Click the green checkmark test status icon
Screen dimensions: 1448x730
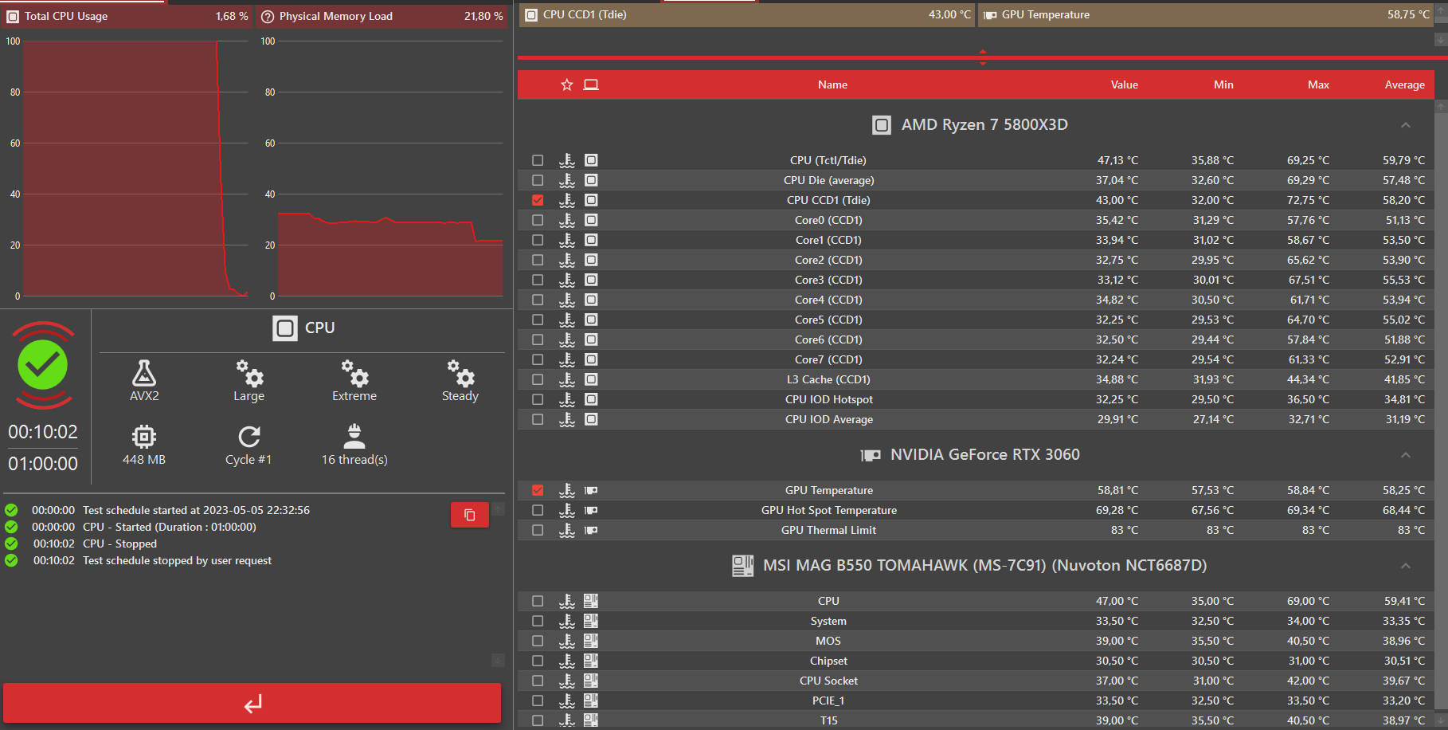click(43, 365)
